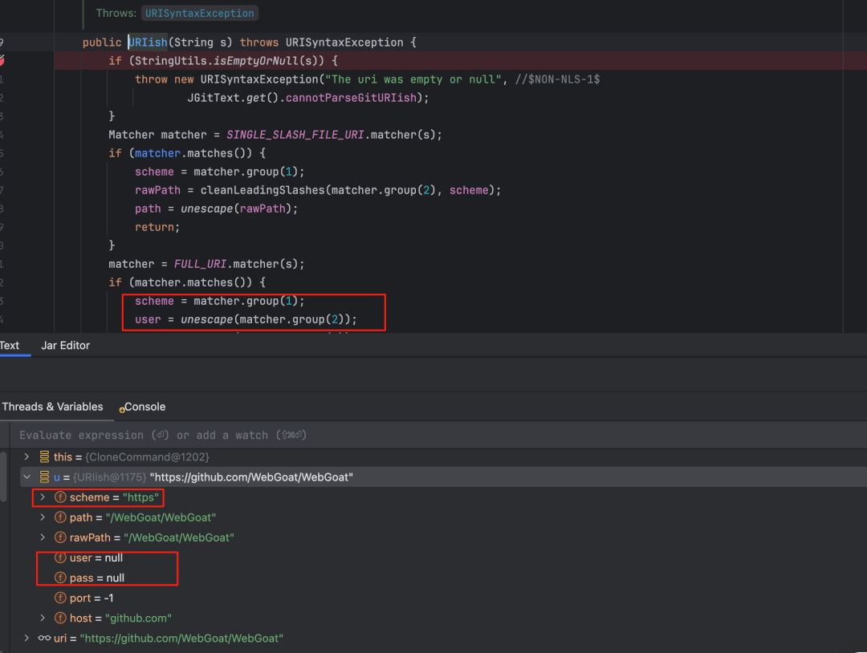The image size is (867, 653).
Task: Expand the rawPath field node
Action: pyautogui.click(x=43, y=537)
